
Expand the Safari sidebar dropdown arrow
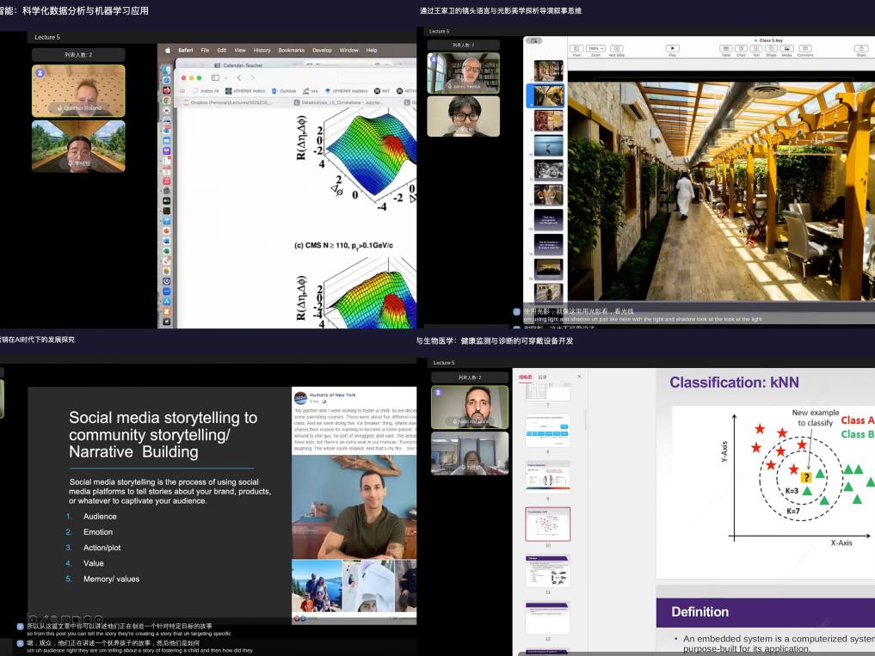[225, 77]
